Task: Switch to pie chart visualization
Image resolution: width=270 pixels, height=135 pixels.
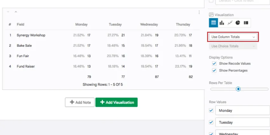Action: coord(238,23)
